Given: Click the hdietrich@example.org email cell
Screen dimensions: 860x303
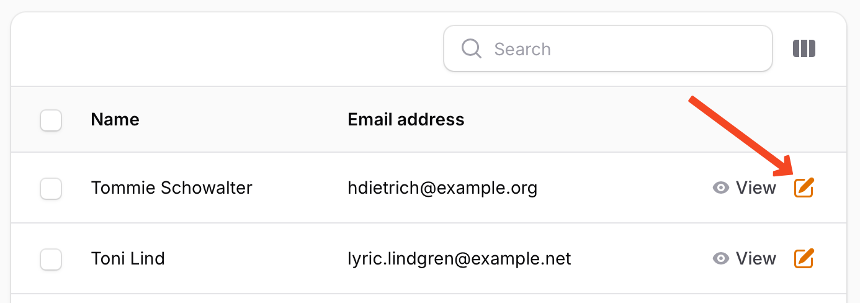Looking at the screenshot, I should [x=442, y=188].
